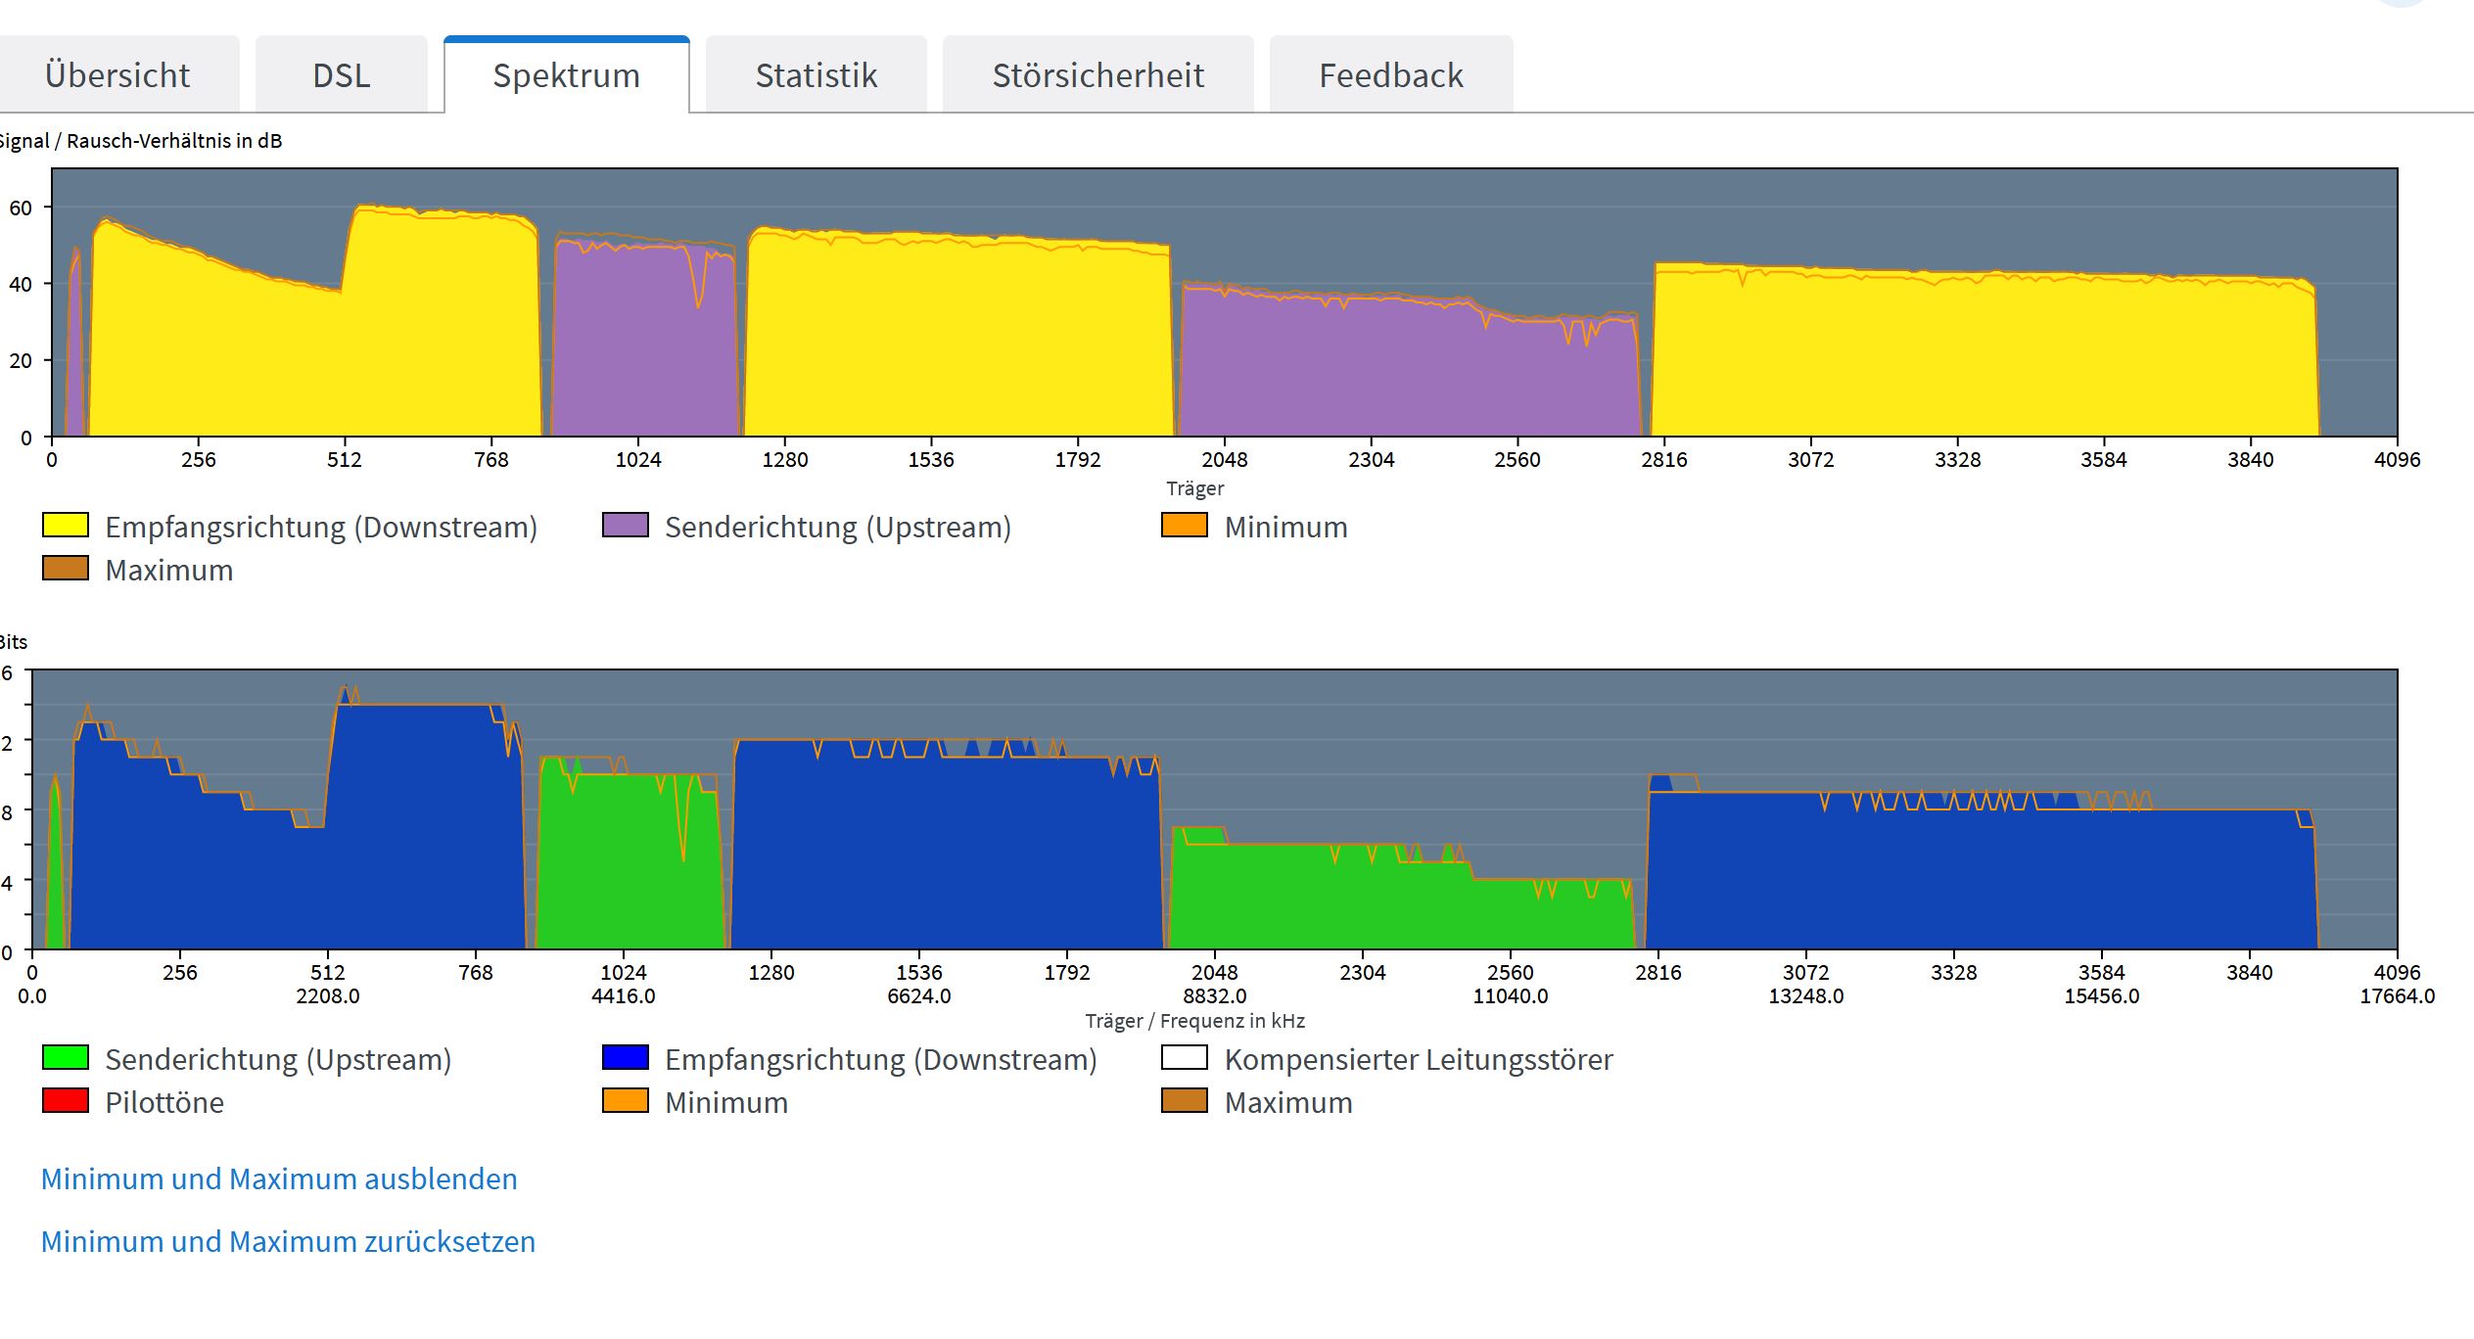Open the Feedback tab
The image size is (2474, 1339).
coord(1390,75)
